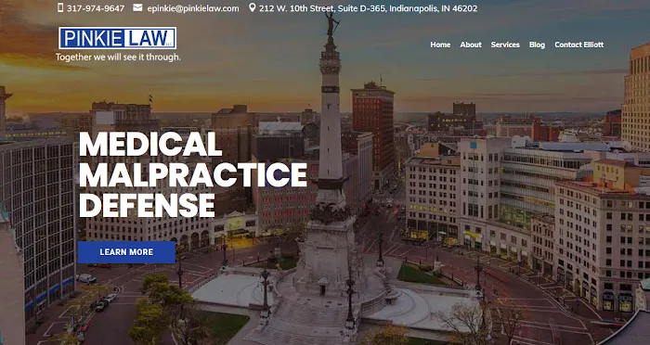
Task: Click the Pinkie Law logo
Action: pyautogui.click(x=118, y=38)
